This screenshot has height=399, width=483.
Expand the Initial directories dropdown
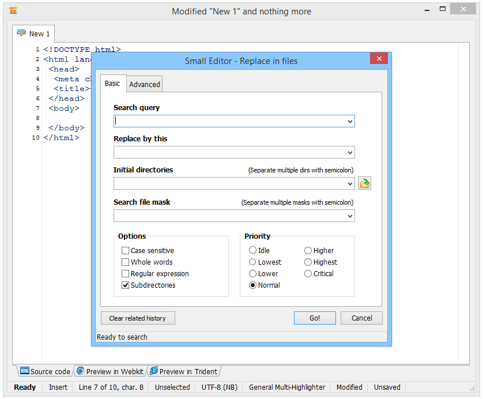tap(350, 183)
